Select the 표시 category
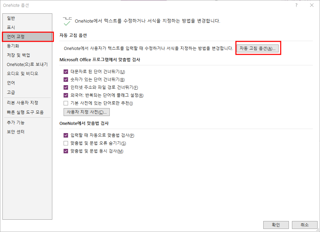The width and height of the screenshot is (320, 232). (27, 27)
